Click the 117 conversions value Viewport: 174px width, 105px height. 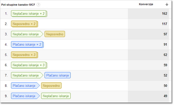tap(165, 24)
